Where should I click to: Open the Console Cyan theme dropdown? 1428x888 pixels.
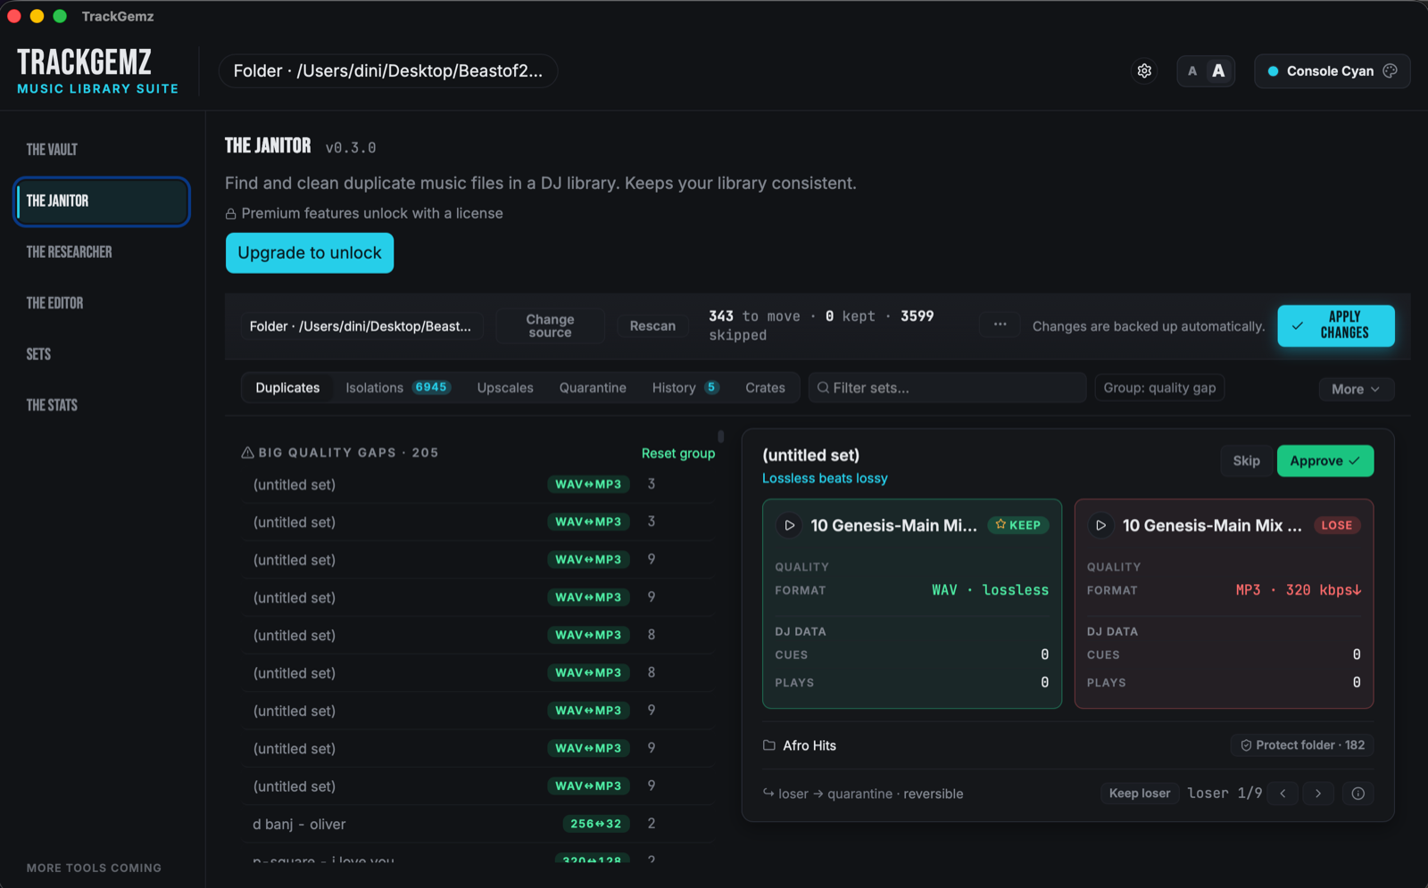1332,71
